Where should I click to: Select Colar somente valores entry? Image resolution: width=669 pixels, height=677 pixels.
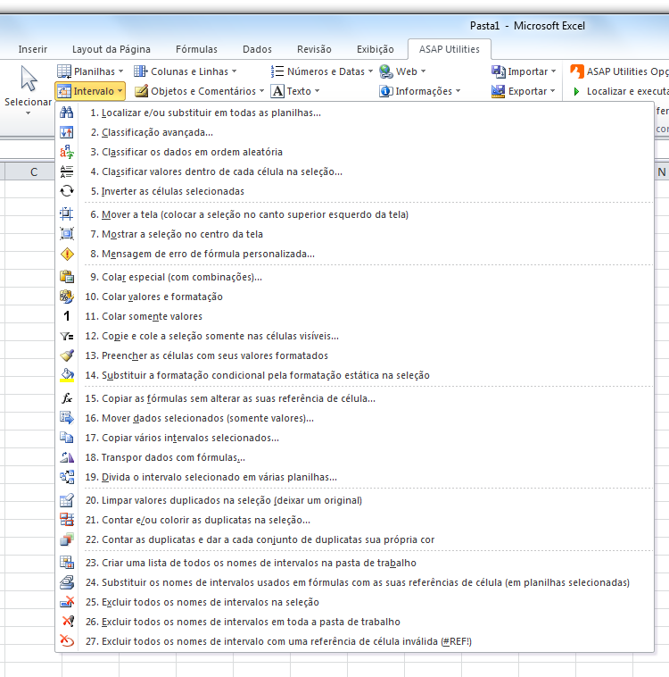coord(354,316)
